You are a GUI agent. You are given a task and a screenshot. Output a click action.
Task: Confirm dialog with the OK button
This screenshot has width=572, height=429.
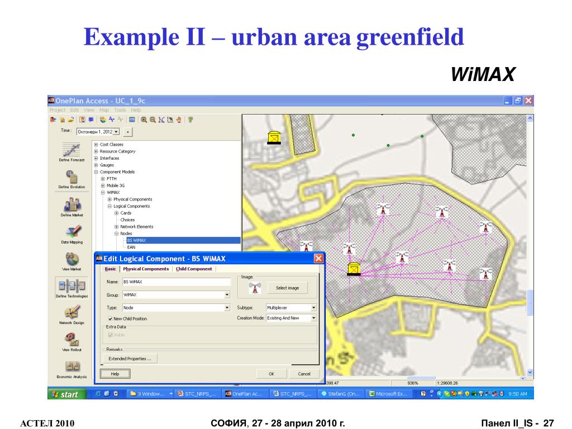tap(271, 374)
